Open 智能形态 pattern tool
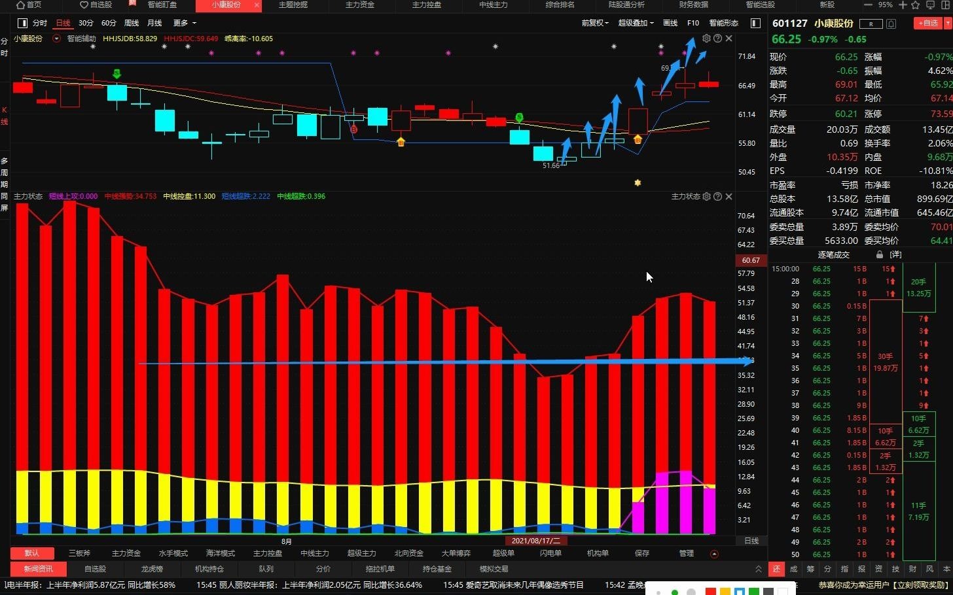 [723, 23]
